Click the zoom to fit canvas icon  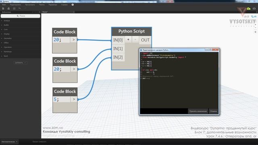(x=255, y=21)
